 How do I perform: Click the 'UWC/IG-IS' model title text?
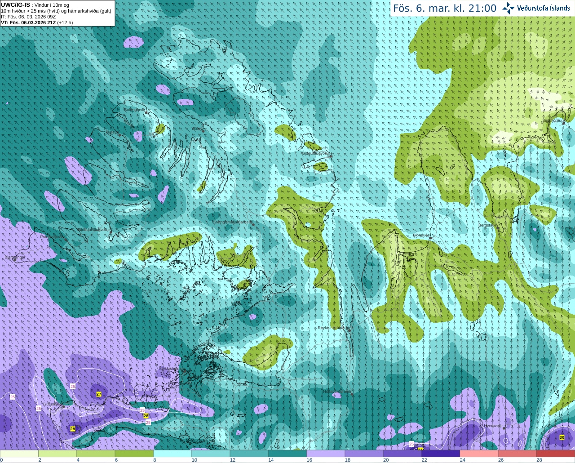(15, 5)
